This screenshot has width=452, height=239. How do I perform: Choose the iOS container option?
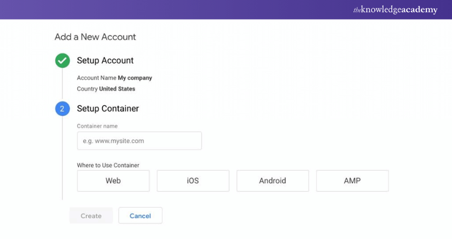coord(192,181)
